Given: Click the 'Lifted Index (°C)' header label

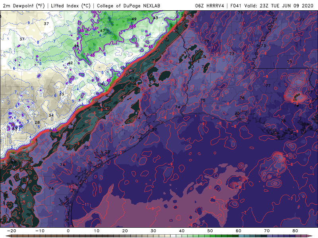Looking at the screenshot, I should pos(71,6).
